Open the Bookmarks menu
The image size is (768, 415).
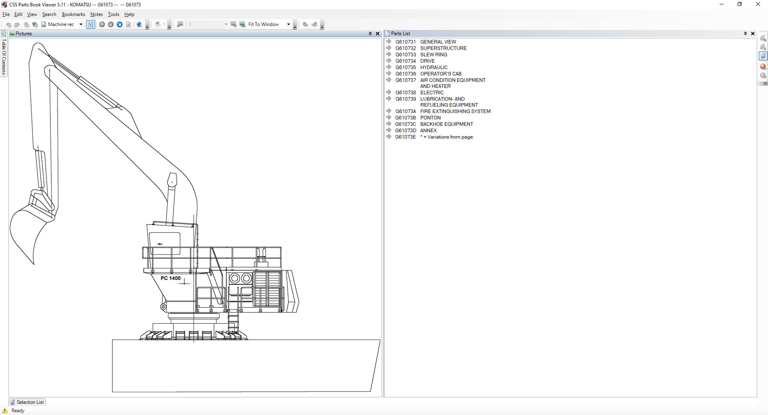(x=73, y=14)
